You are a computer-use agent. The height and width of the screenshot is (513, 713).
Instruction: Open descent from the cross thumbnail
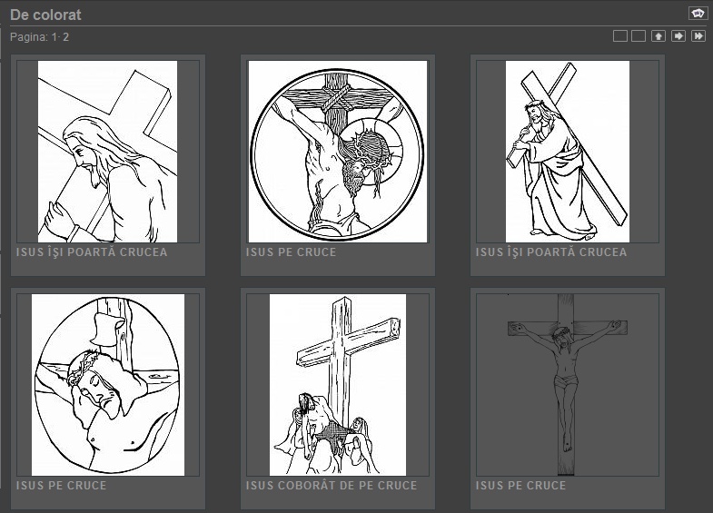[337, 384]
